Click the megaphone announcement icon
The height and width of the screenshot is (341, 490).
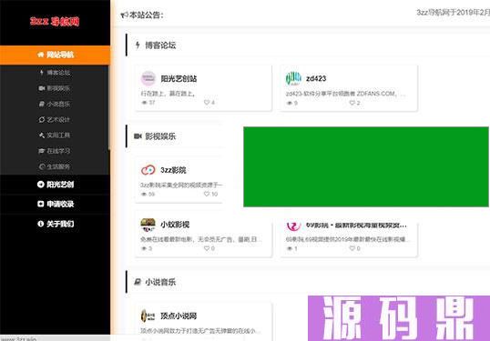tap(124, 15)
